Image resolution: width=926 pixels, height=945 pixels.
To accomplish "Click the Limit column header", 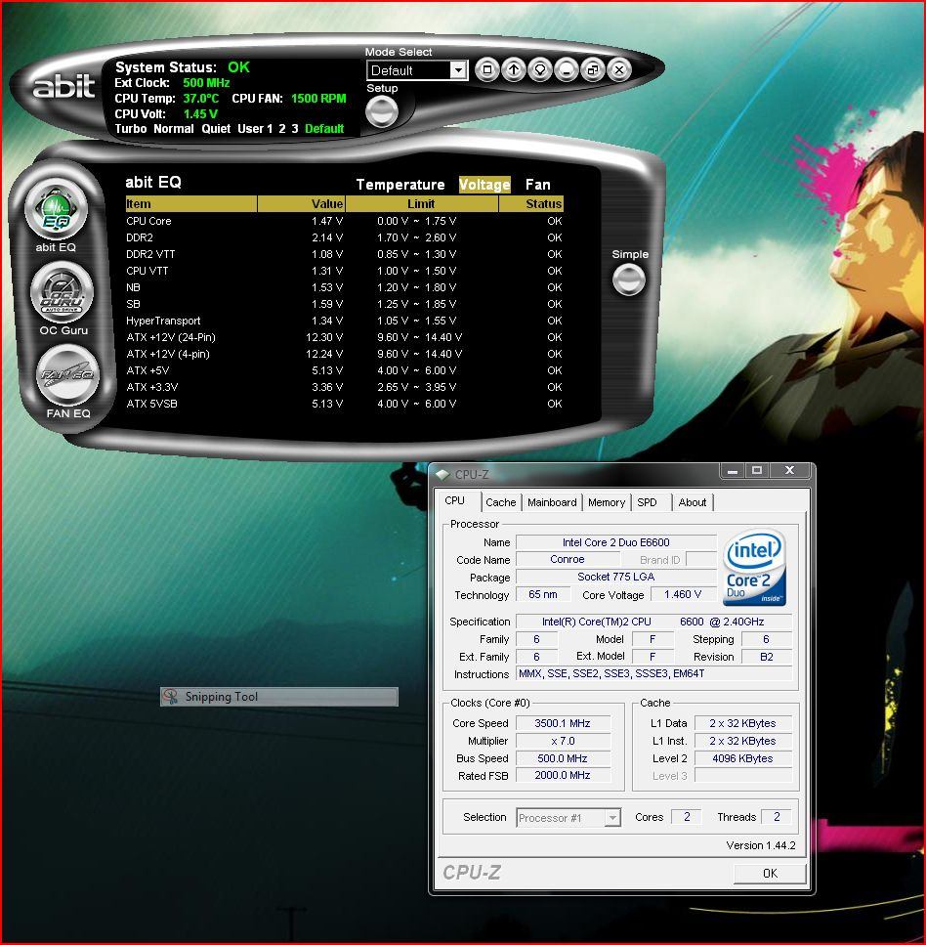I will (x=422, y=203).
